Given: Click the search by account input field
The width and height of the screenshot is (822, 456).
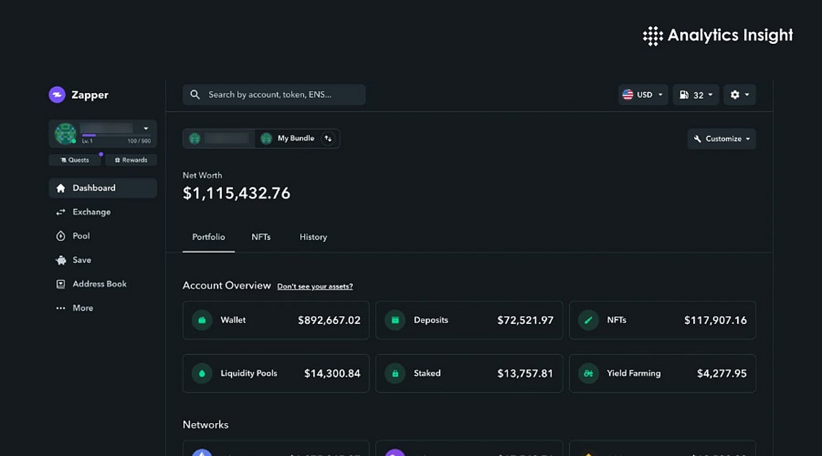Looking at the screenshot, I should [273, 94].
